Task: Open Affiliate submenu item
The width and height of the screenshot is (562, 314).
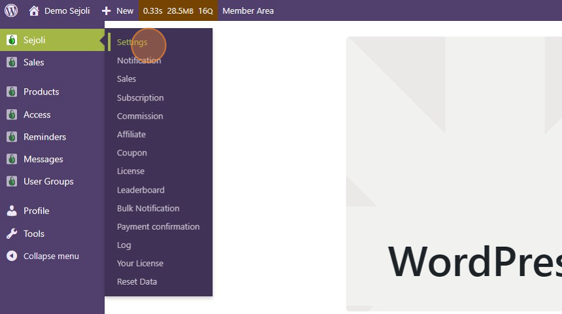Action: pyautogui.click(x=131, y=134)
